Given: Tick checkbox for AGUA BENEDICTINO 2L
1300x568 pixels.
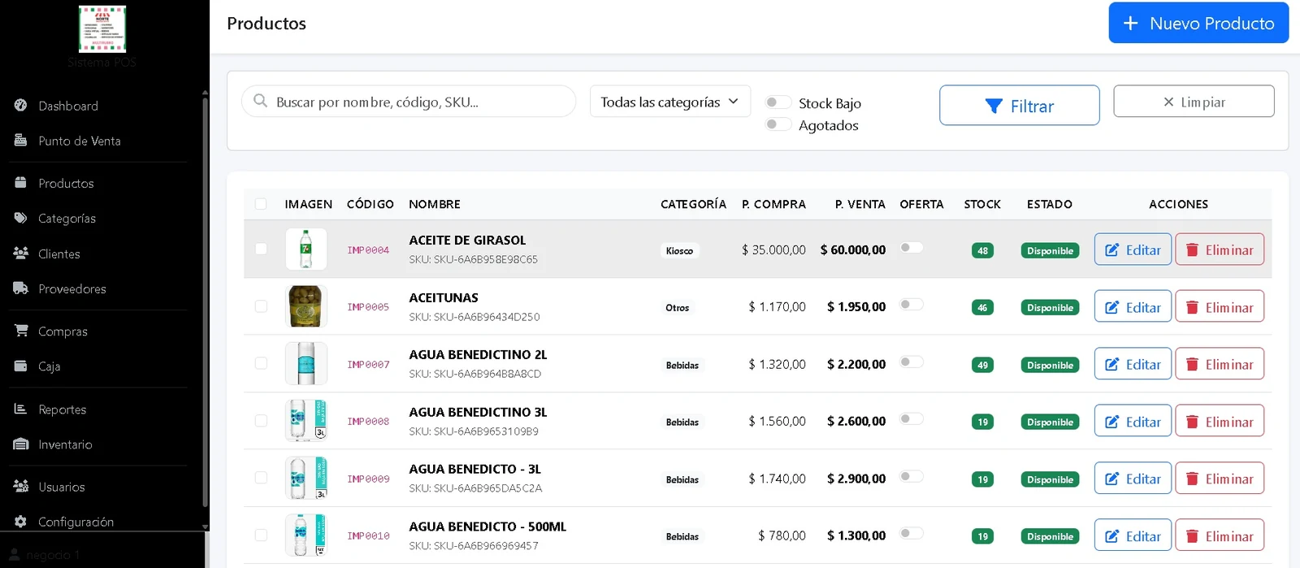Looking at the screenshot, I should (x=261, y=363).
